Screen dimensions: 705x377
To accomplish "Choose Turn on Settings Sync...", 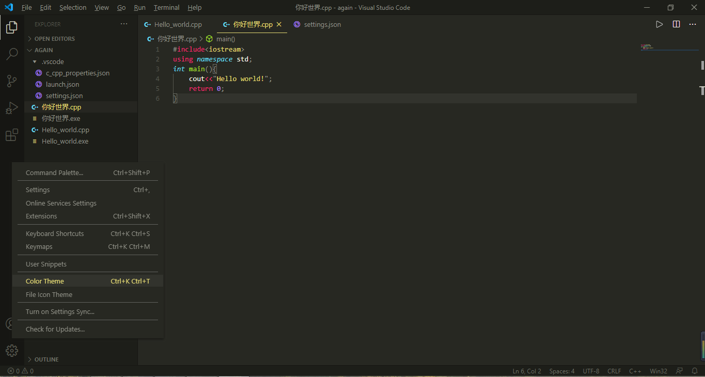I will pyautogui.click(x=88, y=312).
